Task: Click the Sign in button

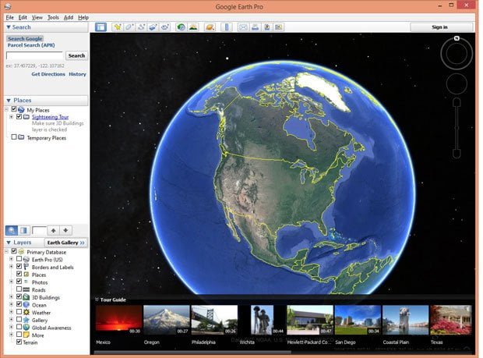Action: tap(441, 27)
